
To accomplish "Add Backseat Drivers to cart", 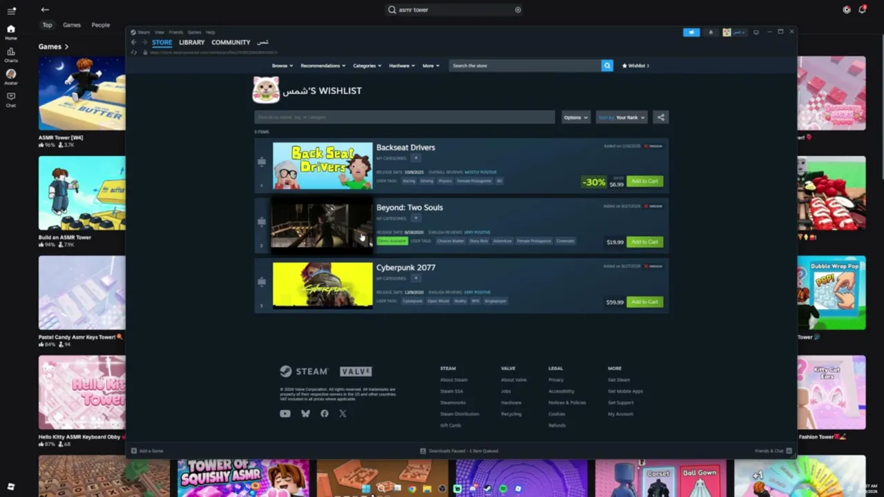I will pos(644,182).
